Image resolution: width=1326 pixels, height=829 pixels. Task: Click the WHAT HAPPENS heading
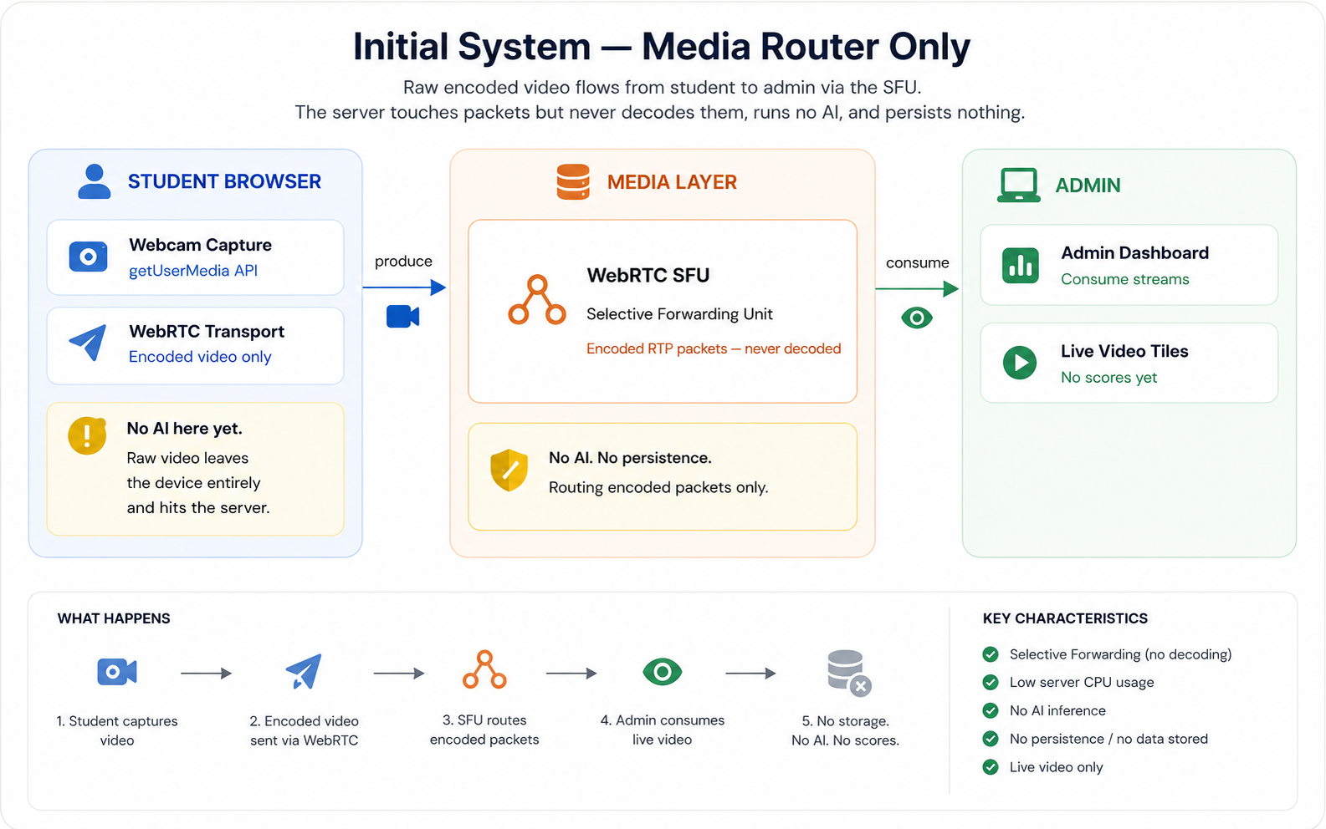pyautogui.click(x=114, y=618)
